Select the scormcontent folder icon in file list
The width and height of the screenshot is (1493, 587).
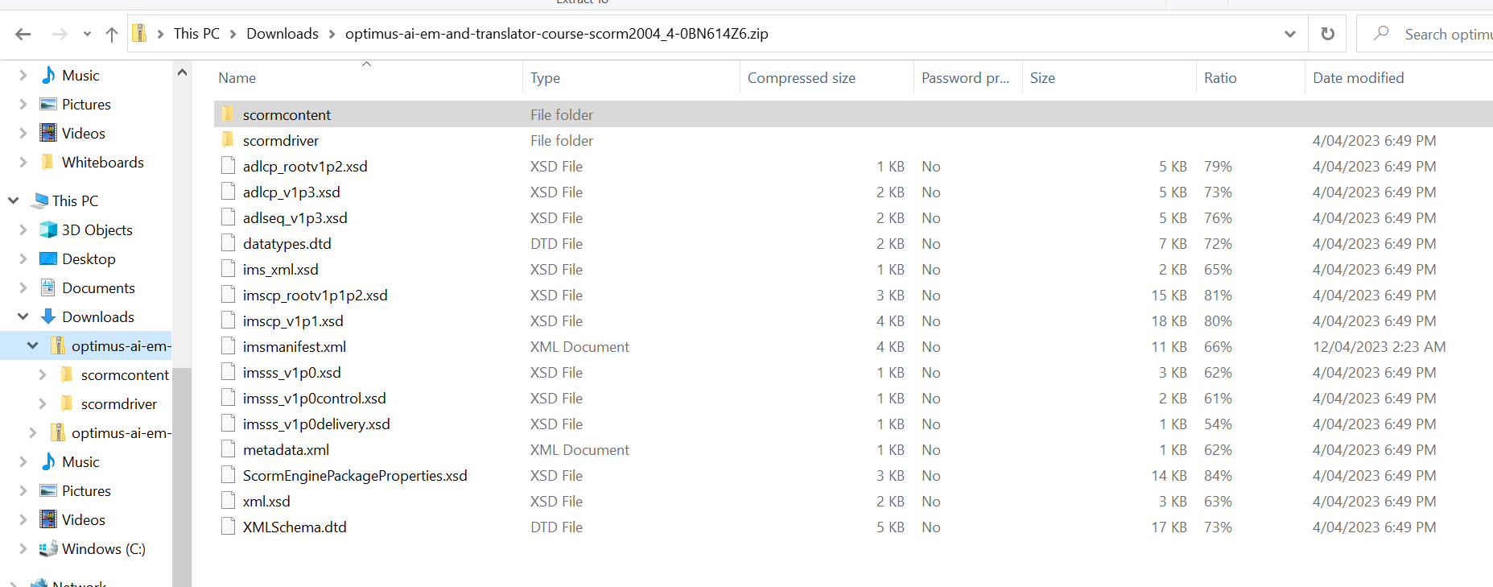click(x=228, y=114)
